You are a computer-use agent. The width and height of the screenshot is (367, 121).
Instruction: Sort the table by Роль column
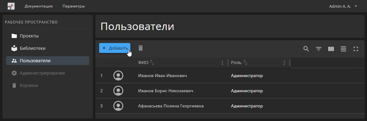[245, 63]
